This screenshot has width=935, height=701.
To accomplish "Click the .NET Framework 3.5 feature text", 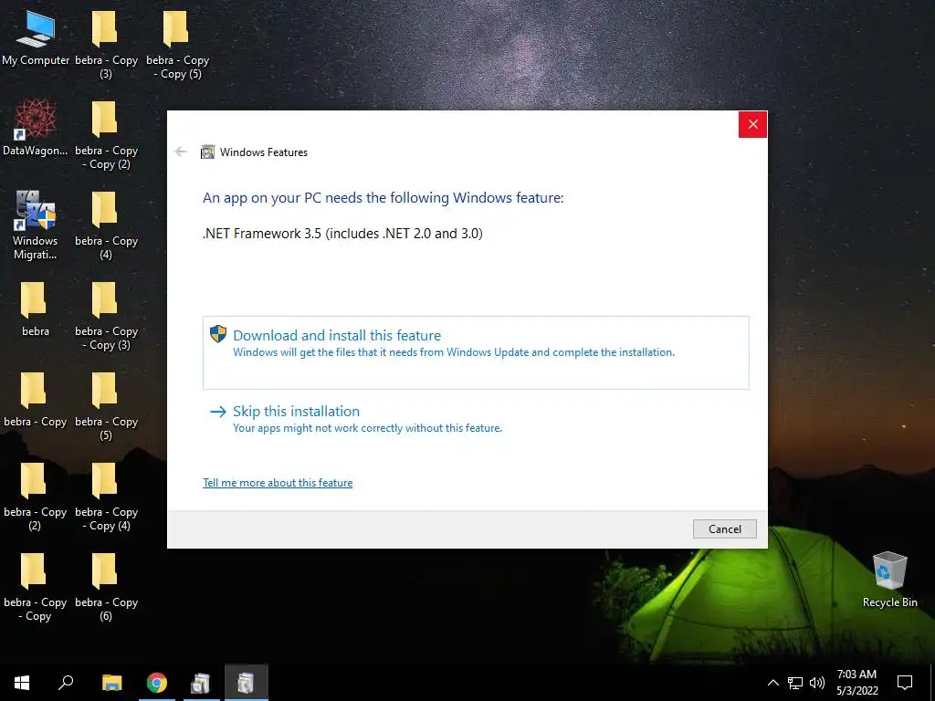I will 343,233.
